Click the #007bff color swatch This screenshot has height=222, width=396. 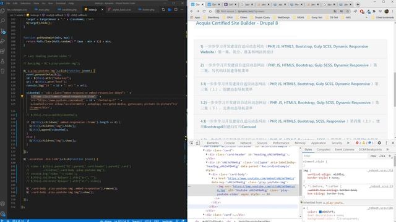(321, 212)
